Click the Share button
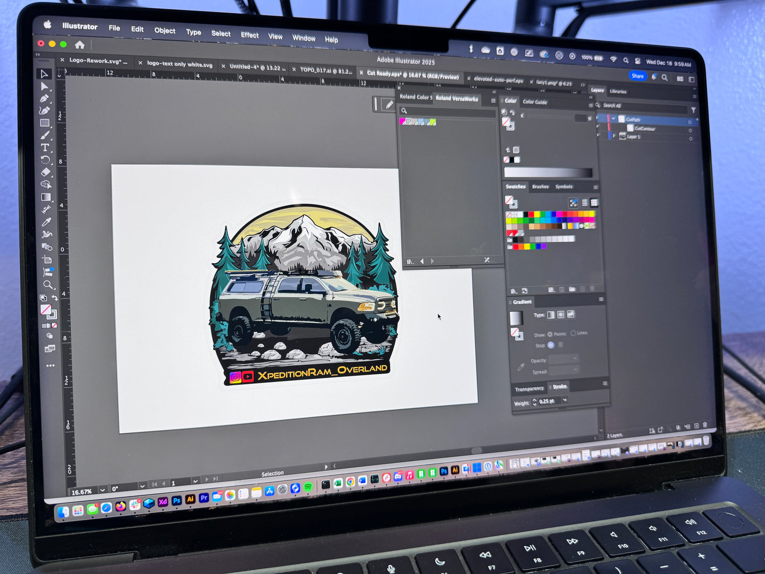 point(637,76)
